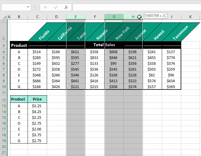Viewport: 201px width, 156px height.
Task: Select column H header
Action: [x=133, y=17]
